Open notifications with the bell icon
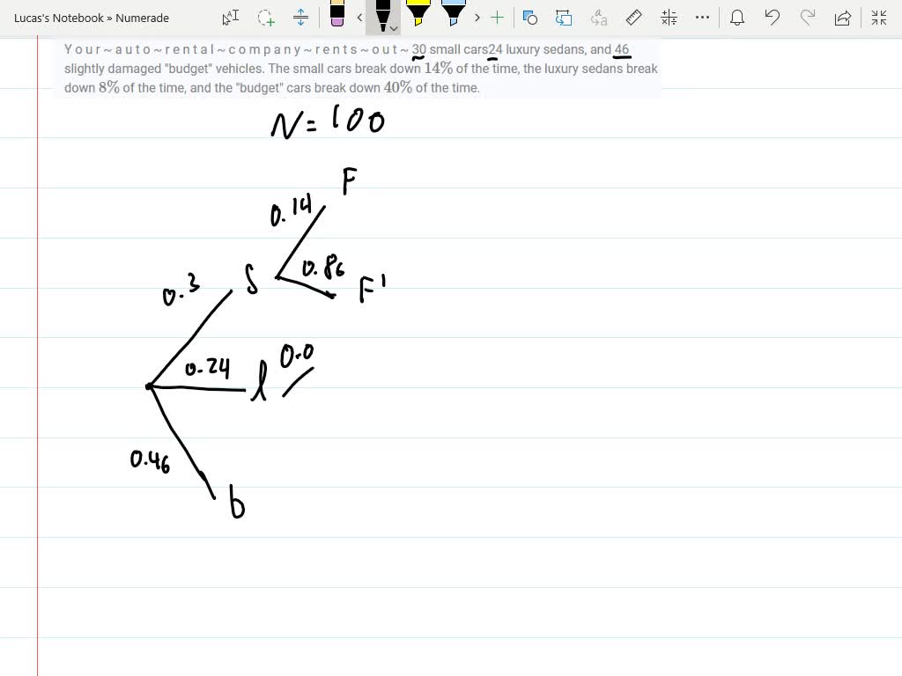Viewport: 902px width, 676px height. click(737, 17)
